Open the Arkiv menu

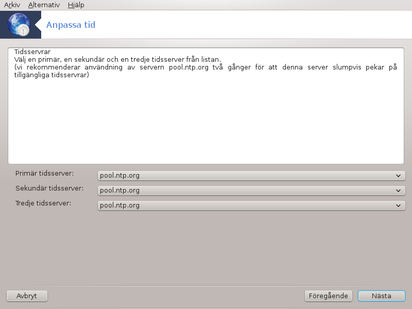pos(12,5)
